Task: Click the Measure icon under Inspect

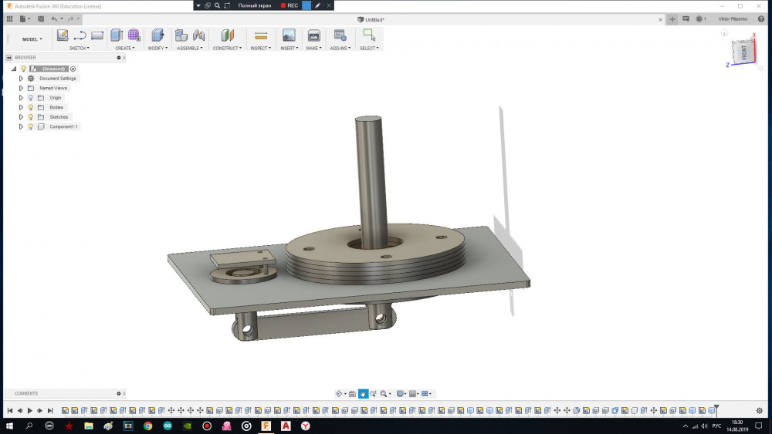Action: pos(260,35)
